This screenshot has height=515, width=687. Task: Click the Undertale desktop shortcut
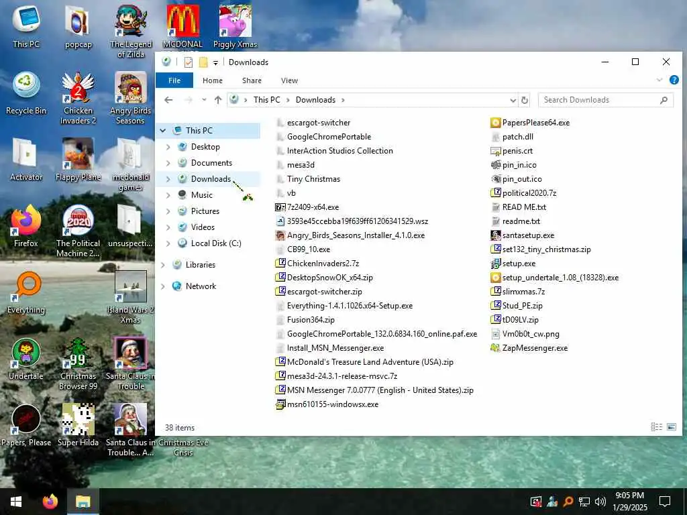26,359
